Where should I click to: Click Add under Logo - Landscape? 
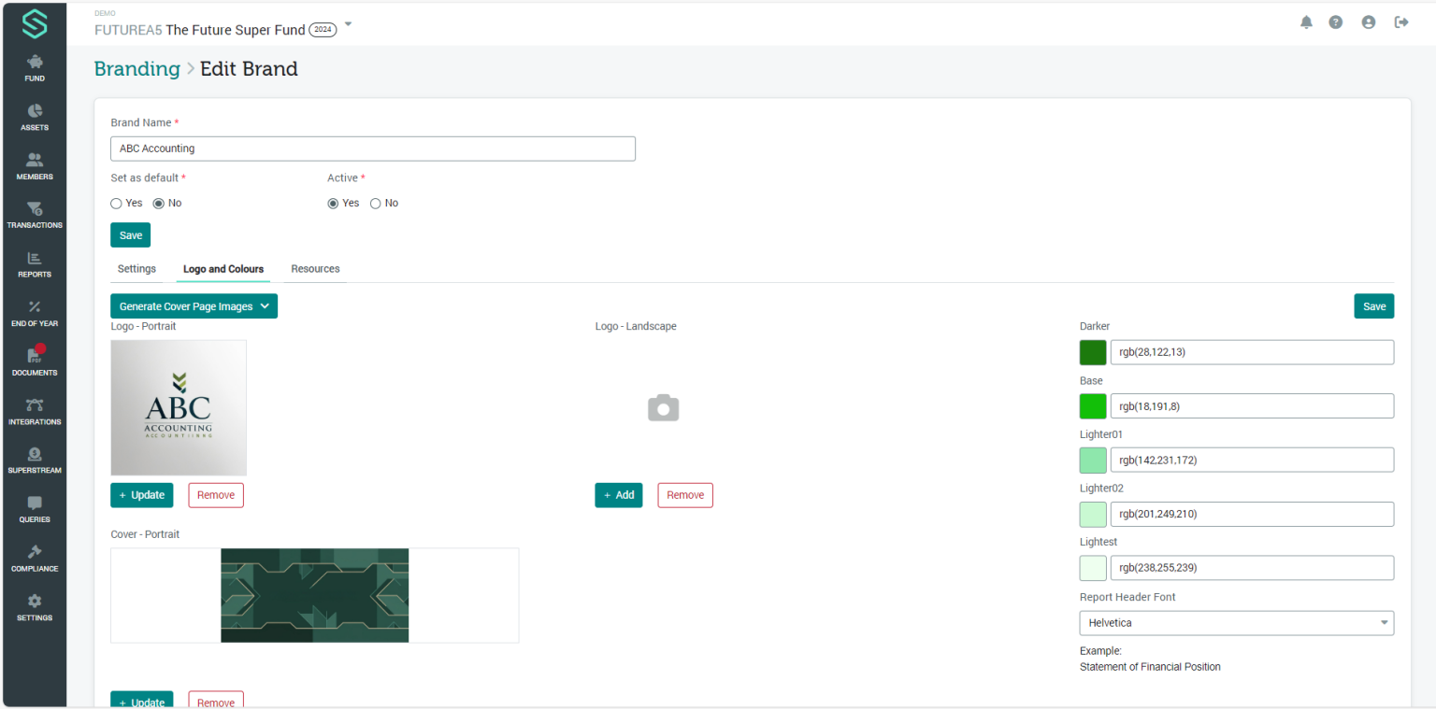618,495
